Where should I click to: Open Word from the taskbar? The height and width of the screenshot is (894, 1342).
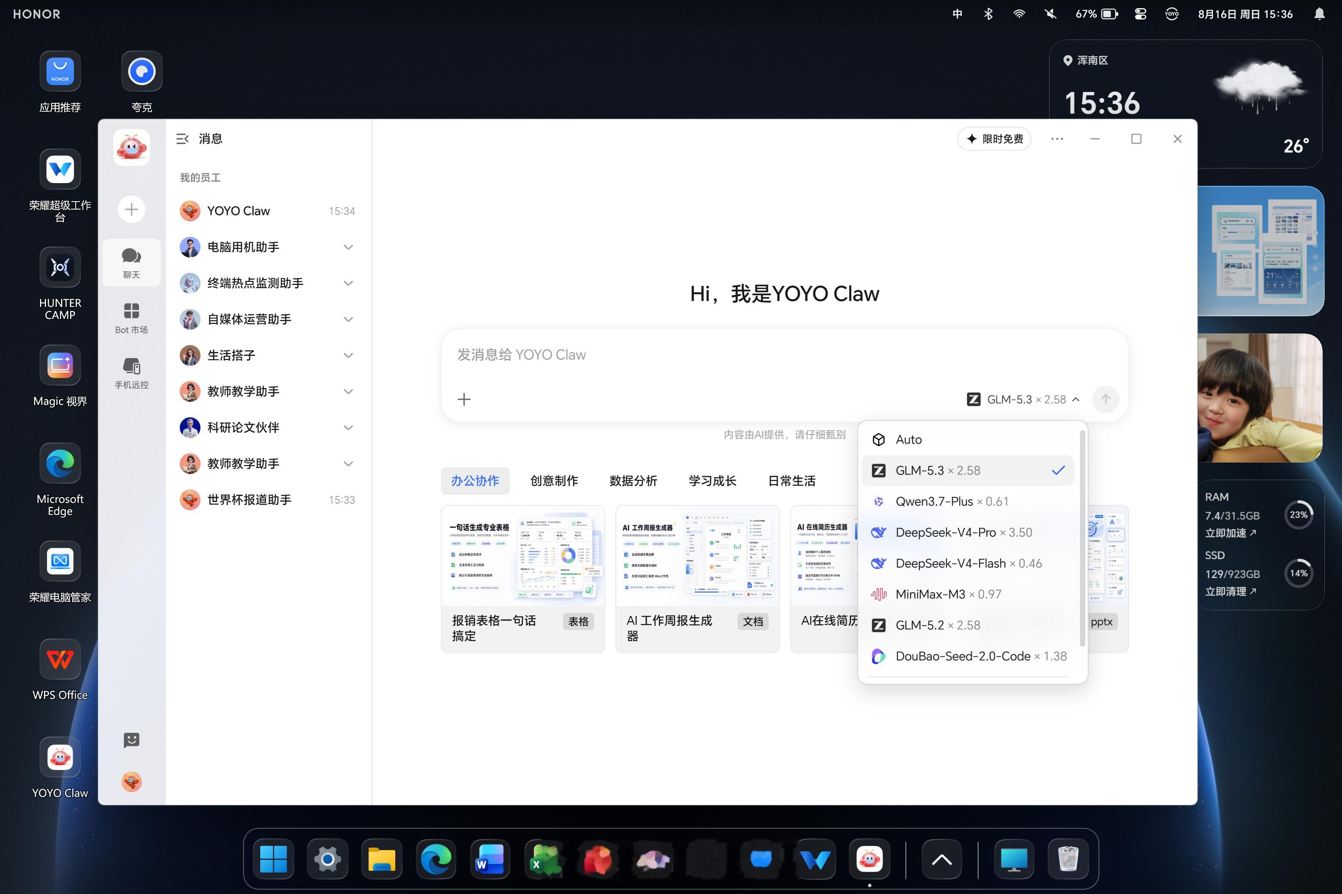point(490,859)
